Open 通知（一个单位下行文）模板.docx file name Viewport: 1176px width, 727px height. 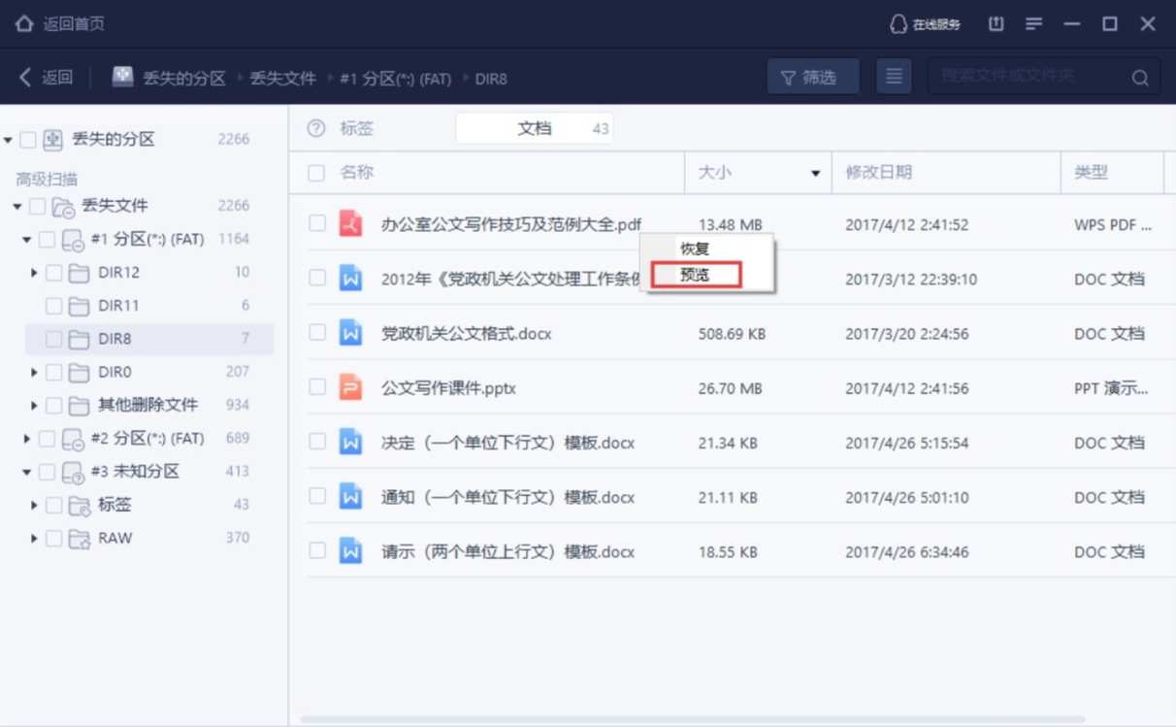507,497
